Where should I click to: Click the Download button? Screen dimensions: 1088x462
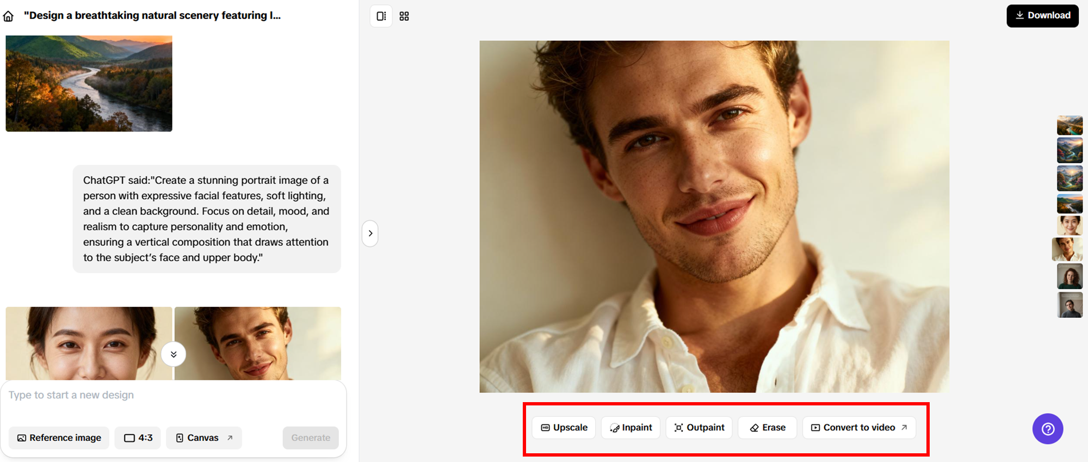coord(1042,16)
